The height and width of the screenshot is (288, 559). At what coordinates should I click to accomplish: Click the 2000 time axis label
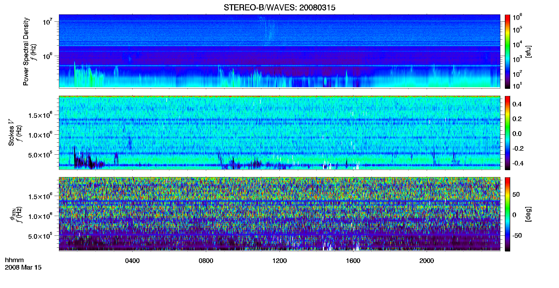427,261
